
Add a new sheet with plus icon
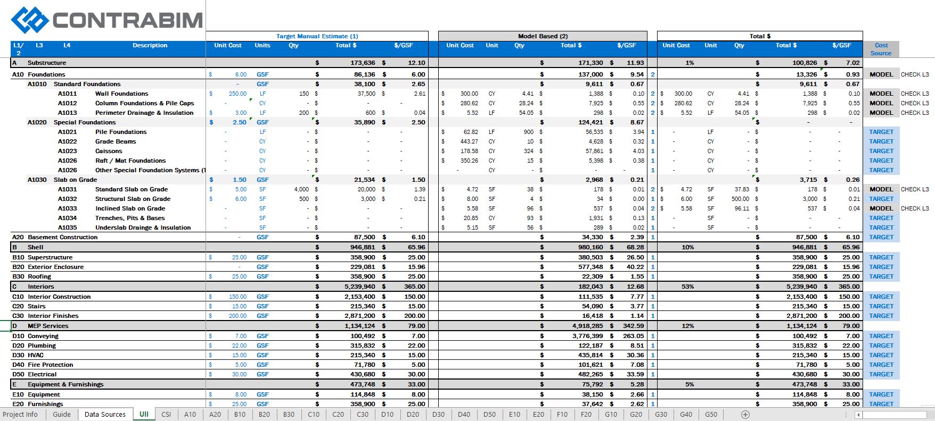745,415
